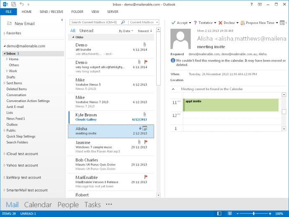Collapse the Inbox folder triangle
The height and width of the screenshot is (217, 289).
tap(5, 54)
